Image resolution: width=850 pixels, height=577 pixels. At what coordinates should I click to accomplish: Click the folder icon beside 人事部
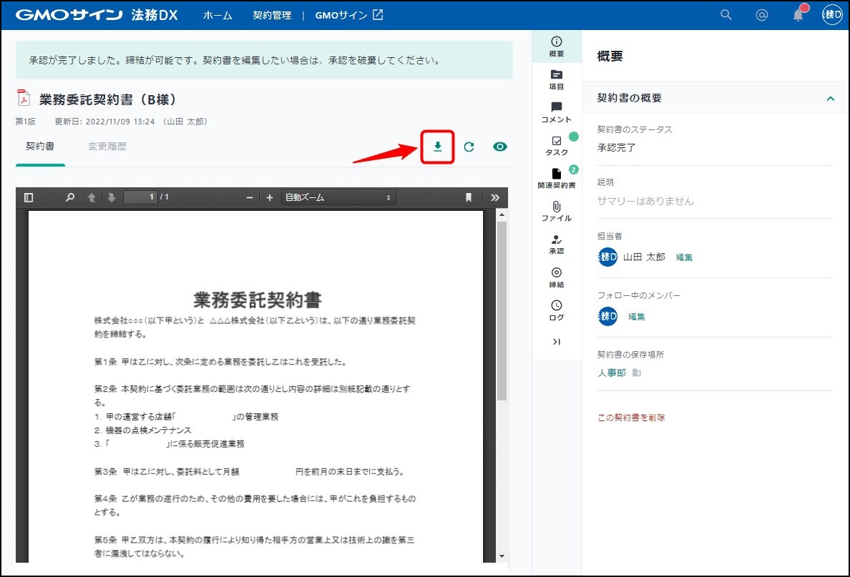(636, 373)
